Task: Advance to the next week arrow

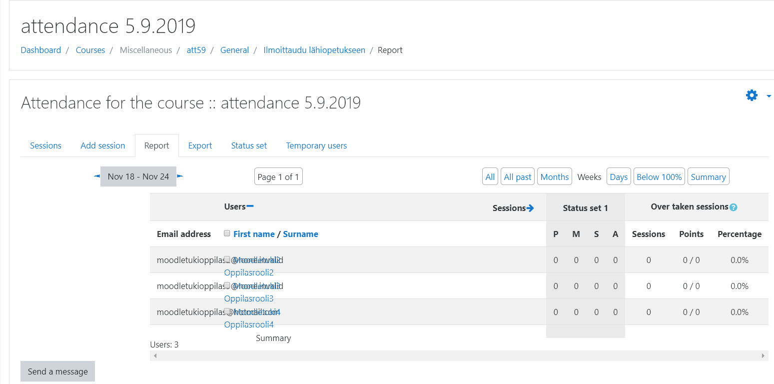Action: pos(180,176)
